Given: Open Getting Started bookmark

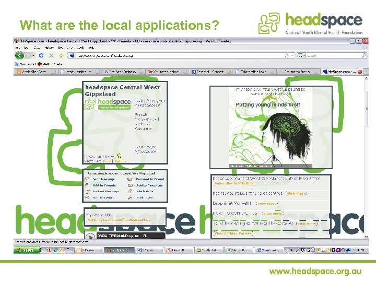Looking at the screenshot, I should coord(51,64).
